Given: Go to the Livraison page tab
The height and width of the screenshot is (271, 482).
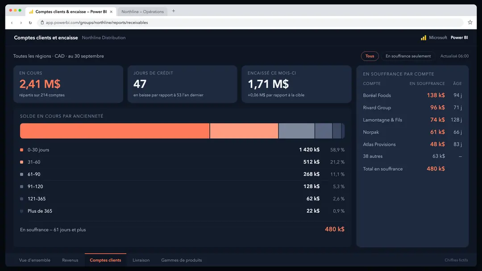Looking at the screenshot, I should pyautogui.click(x=141, y=260).
